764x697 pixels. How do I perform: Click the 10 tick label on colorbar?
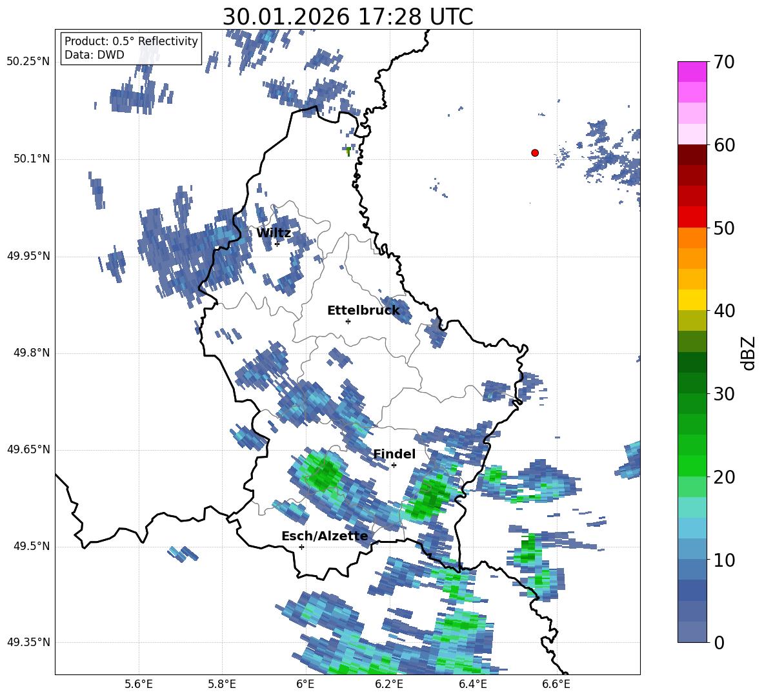pos(724,560)
